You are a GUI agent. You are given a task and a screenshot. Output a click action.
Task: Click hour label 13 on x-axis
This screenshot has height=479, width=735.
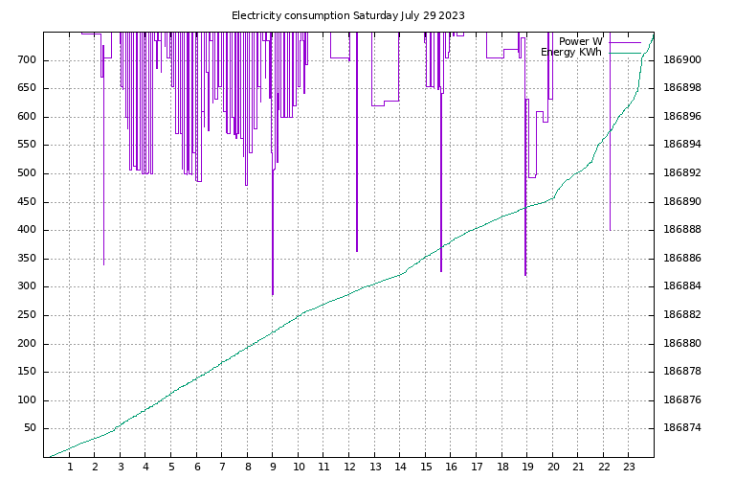(x=375, y=468)
